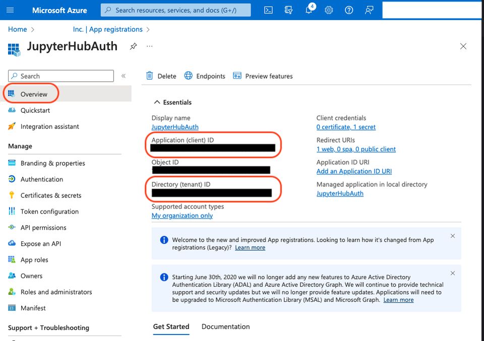
Task: Open the portal settings gear
Action: tap(329, 10)
